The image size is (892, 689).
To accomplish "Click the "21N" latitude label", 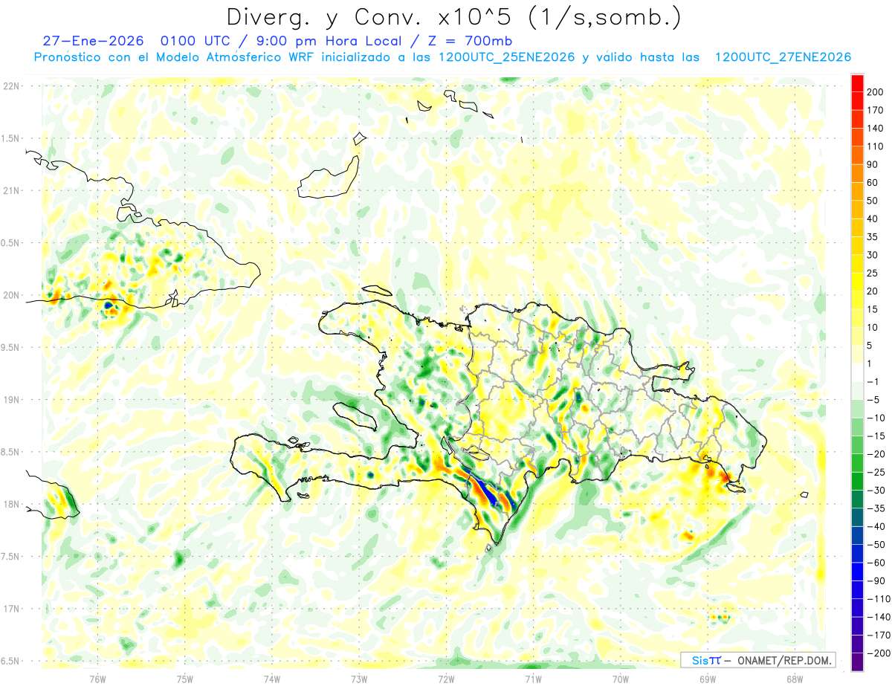I will point(11,190).
